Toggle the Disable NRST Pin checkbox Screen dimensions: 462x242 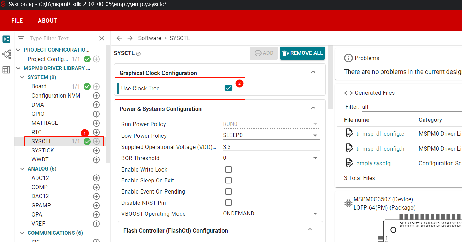click(228, 203)
